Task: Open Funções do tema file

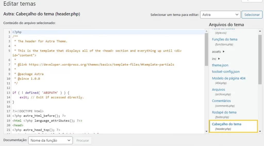Action: click(x=225, y=39)
